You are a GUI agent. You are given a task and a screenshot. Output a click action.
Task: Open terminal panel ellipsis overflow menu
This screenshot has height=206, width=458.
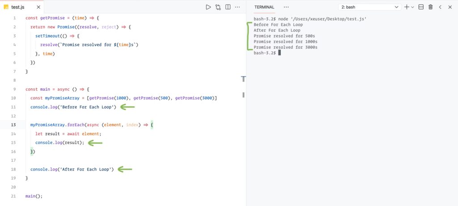(286, 7)
